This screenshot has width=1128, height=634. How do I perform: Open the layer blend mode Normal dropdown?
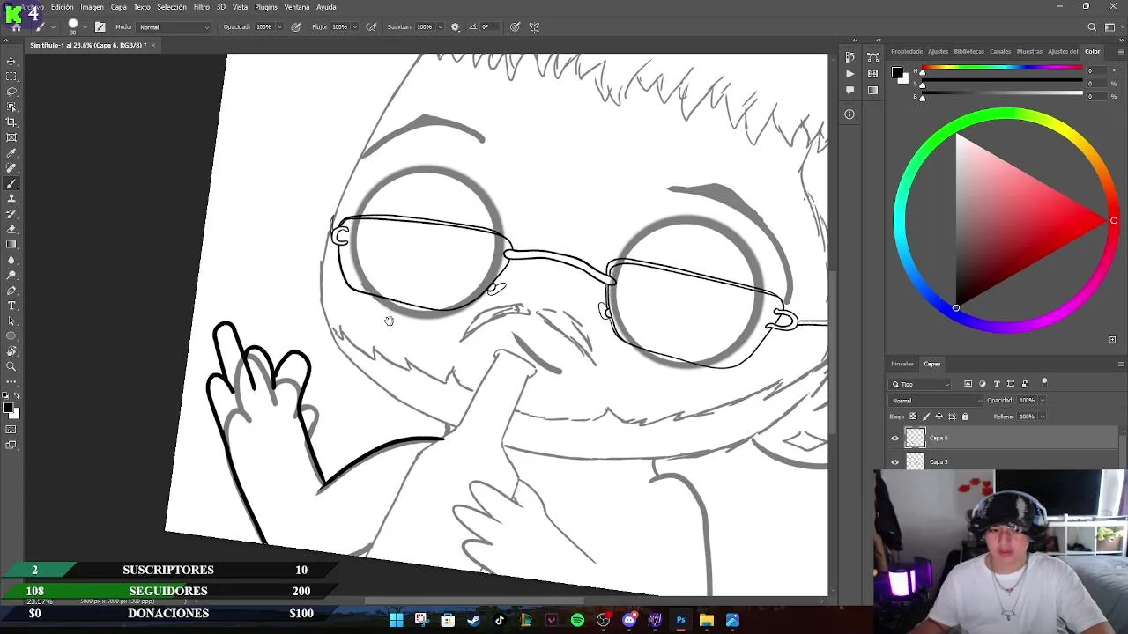click(x=935, y=401)
